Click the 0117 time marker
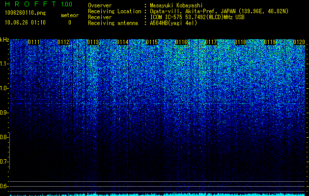 click(211, 42)
